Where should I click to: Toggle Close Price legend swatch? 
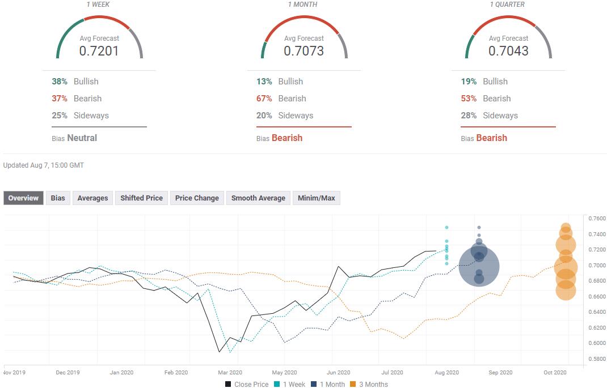228,384
